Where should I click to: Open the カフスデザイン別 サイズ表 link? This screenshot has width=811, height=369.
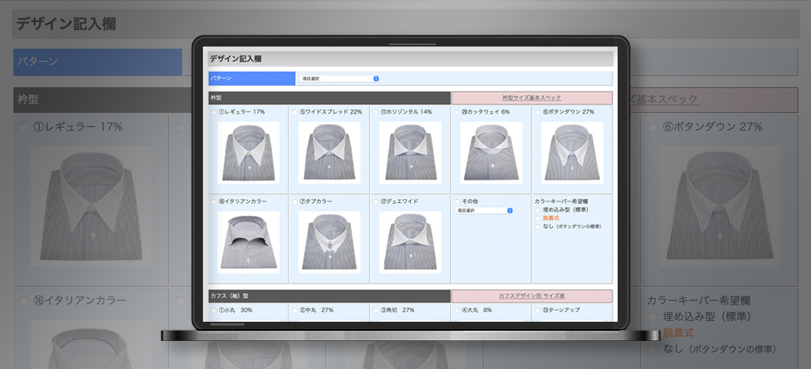(532, 297)
